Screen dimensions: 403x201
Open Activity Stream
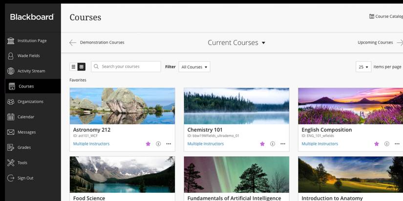point(31,71)
